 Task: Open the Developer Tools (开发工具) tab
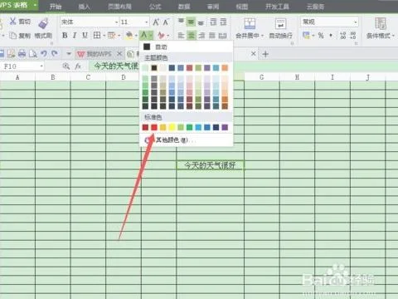click(x=277, y=7)
